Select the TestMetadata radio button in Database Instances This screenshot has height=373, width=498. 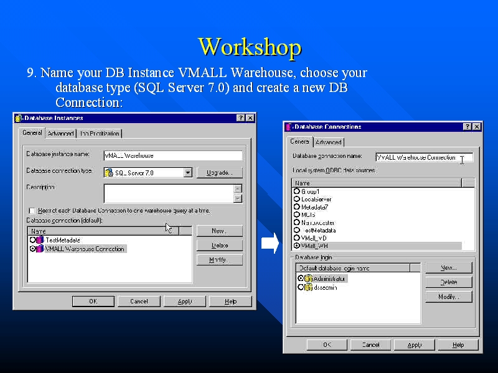click(x=33, y=240)
